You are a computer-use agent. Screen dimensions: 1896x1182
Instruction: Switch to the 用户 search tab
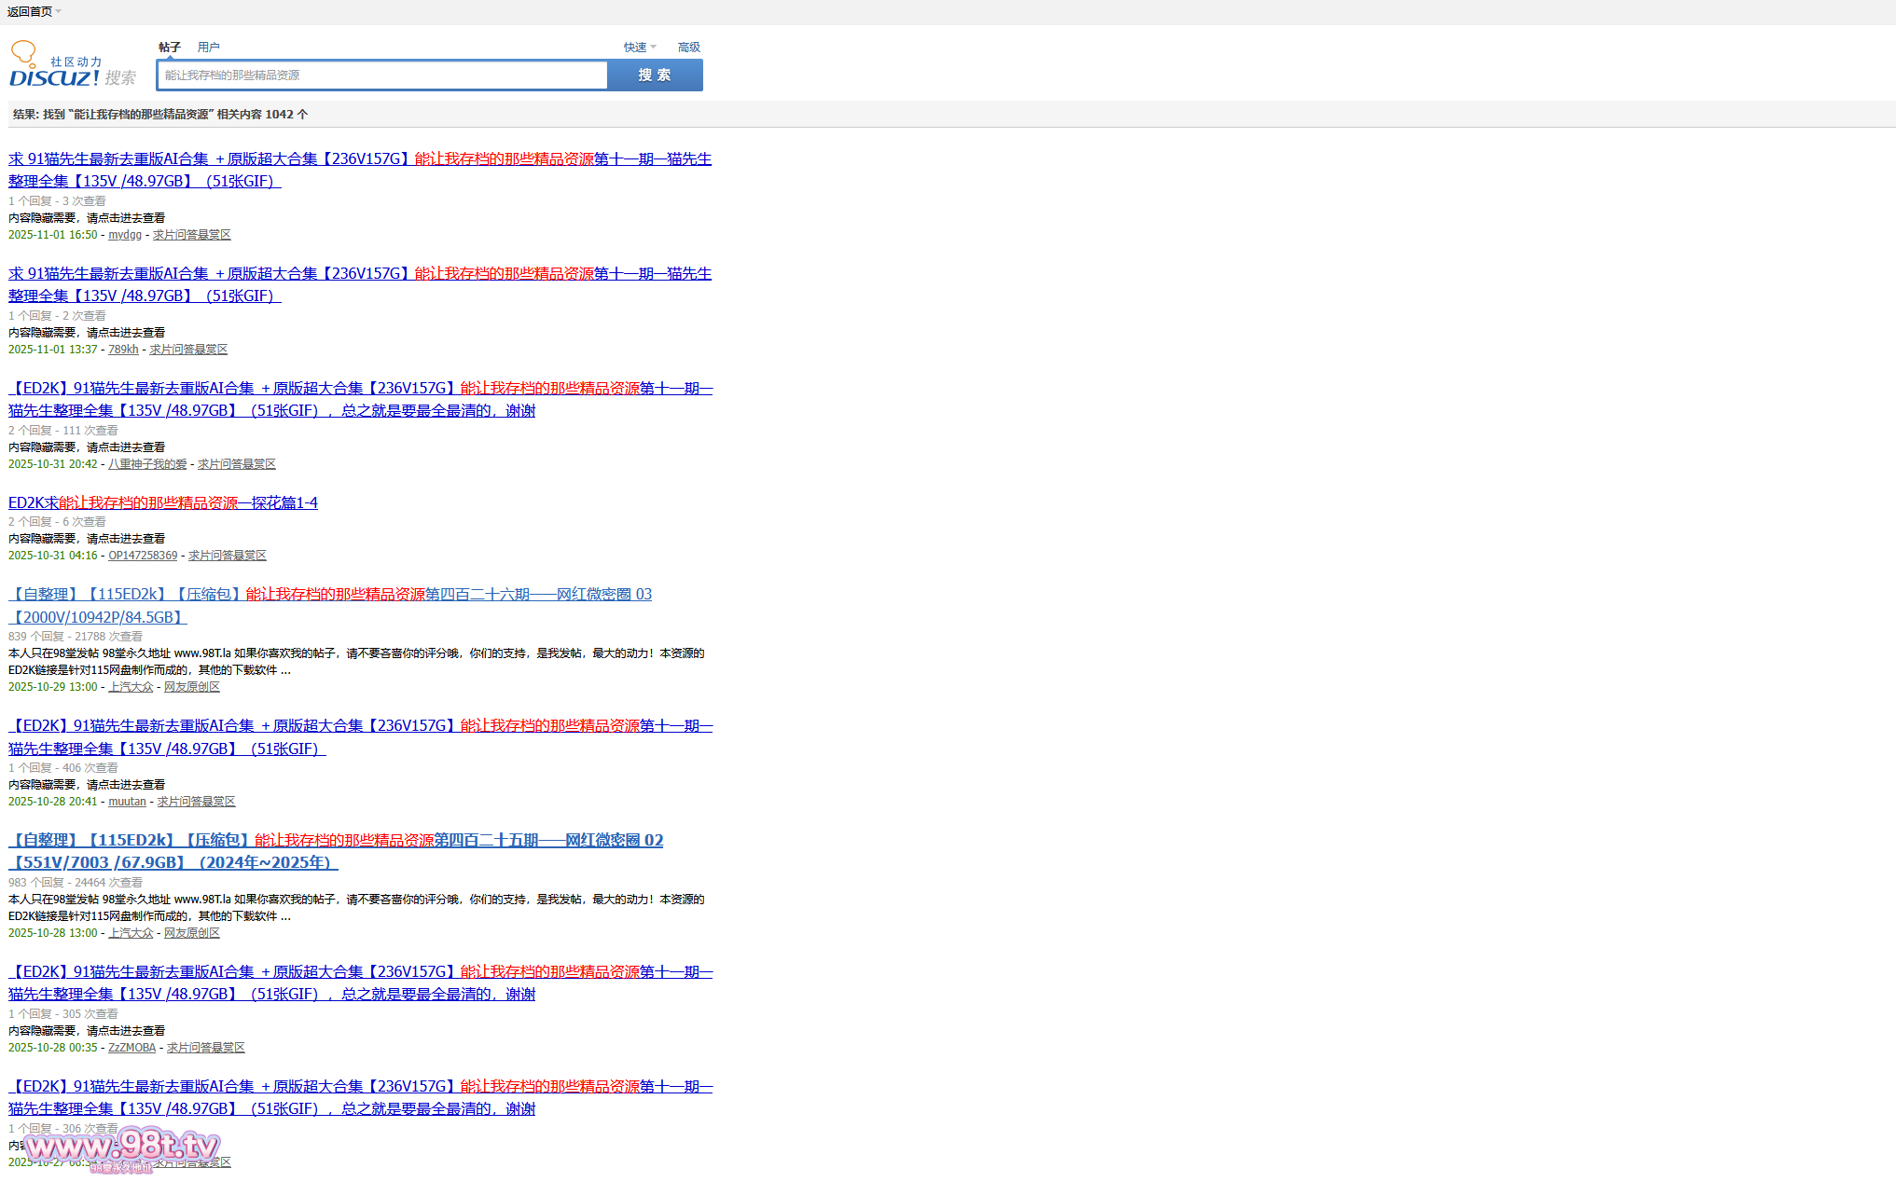[208, 48]
